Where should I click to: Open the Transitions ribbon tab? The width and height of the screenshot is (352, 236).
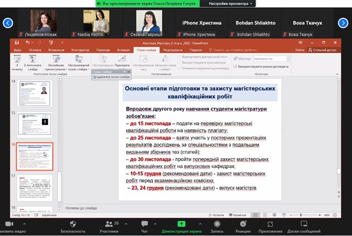[103, 50]
